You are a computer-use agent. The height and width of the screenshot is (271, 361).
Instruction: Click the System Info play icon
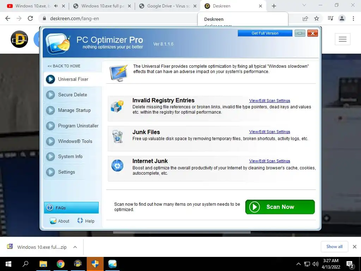pos(50,156)
